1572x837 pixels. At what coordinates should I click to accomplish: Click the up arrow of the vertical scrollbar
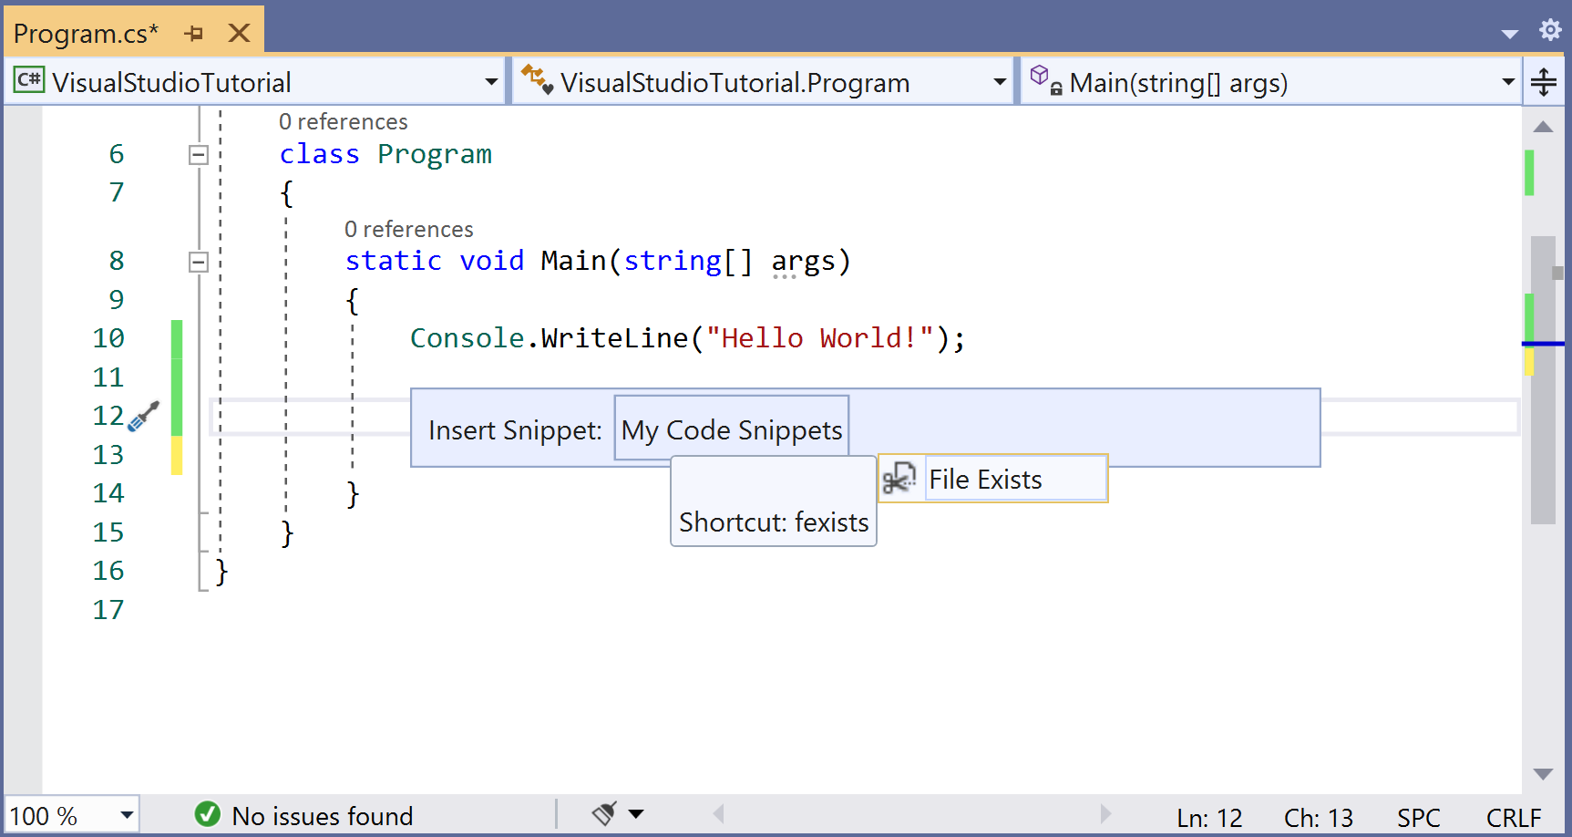(1543, 127)
